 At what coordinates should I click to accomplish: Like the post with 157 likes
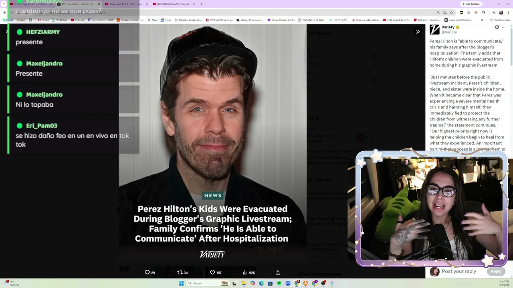click(x=216, y=272)
